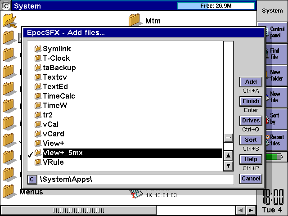Select the View+ entry name
This screenshot has width=288, height=216.
(x=53, y=143)
